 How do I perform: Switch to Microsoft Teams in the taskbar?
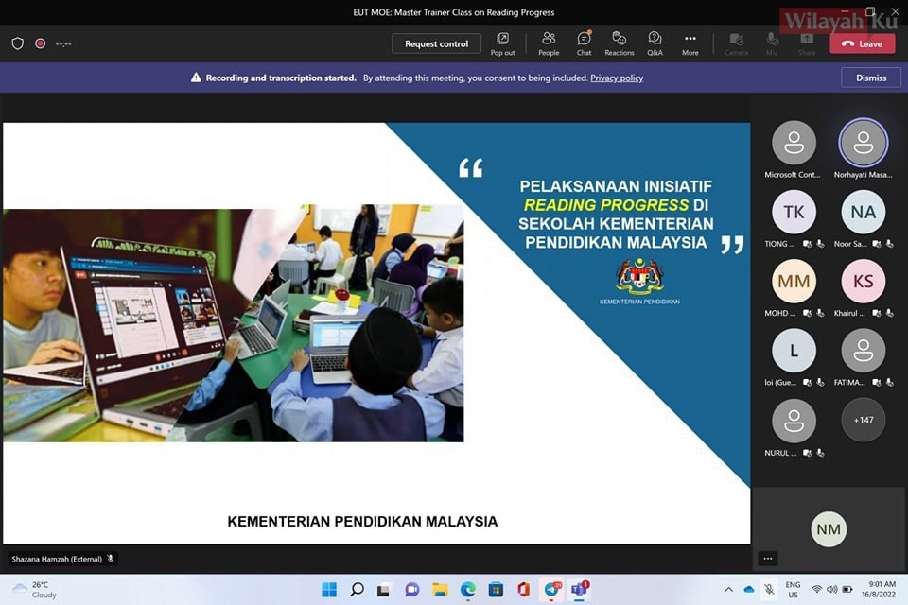[x=580, y=589]
